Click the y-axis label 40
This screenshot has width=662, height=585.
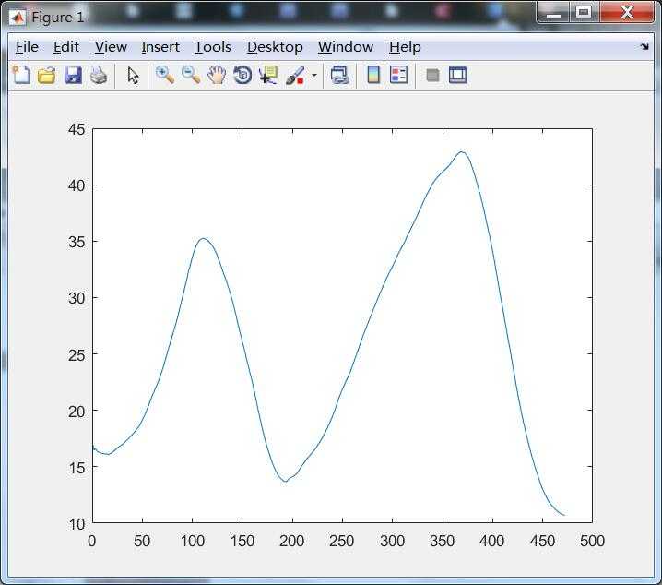click(77, 185)
